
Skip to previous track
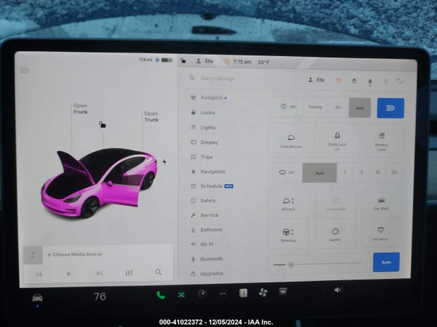39,275
